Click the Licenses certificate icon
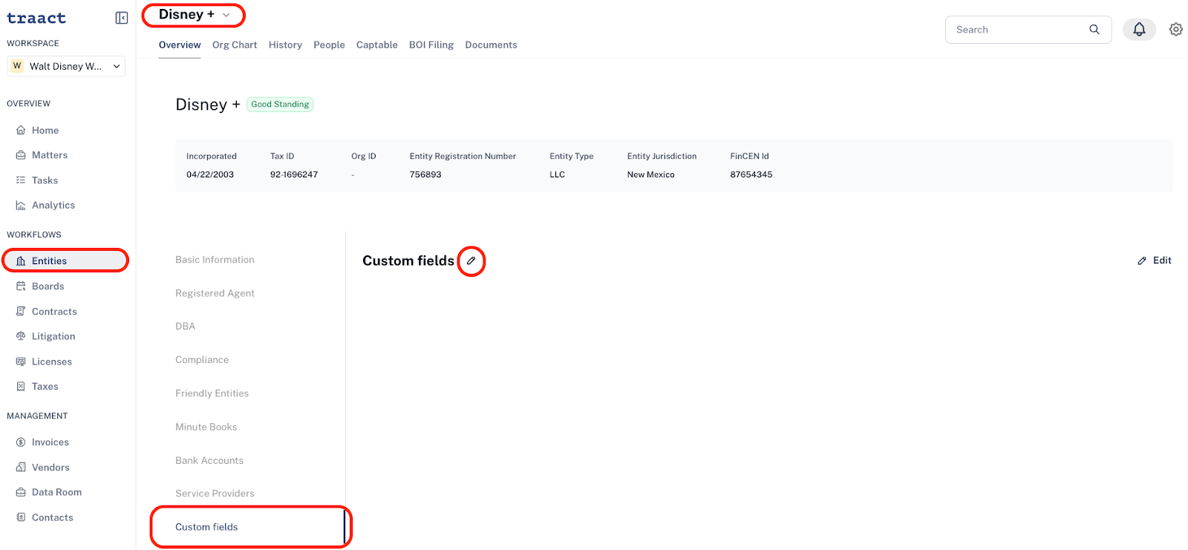This screenshot has width=1188, height=550. pyautogui.click(x=21, y=361)
